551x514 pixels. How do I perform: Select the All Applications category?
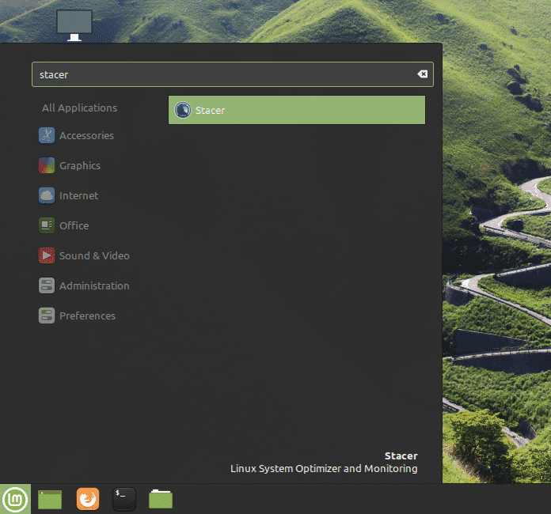coord(79,108)
